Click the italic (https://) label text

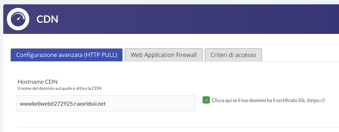click(315, 100)
